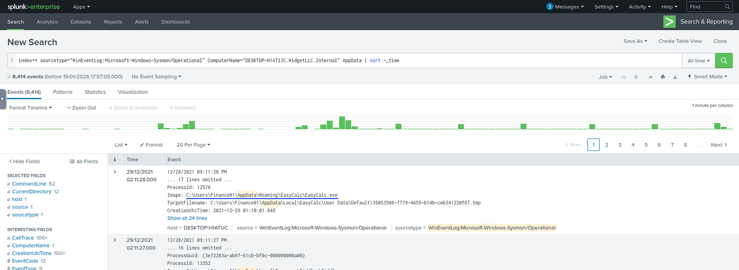Click the info column header icon
The image size is (739, 270).
pyautogui.click(x=115, y=160)
